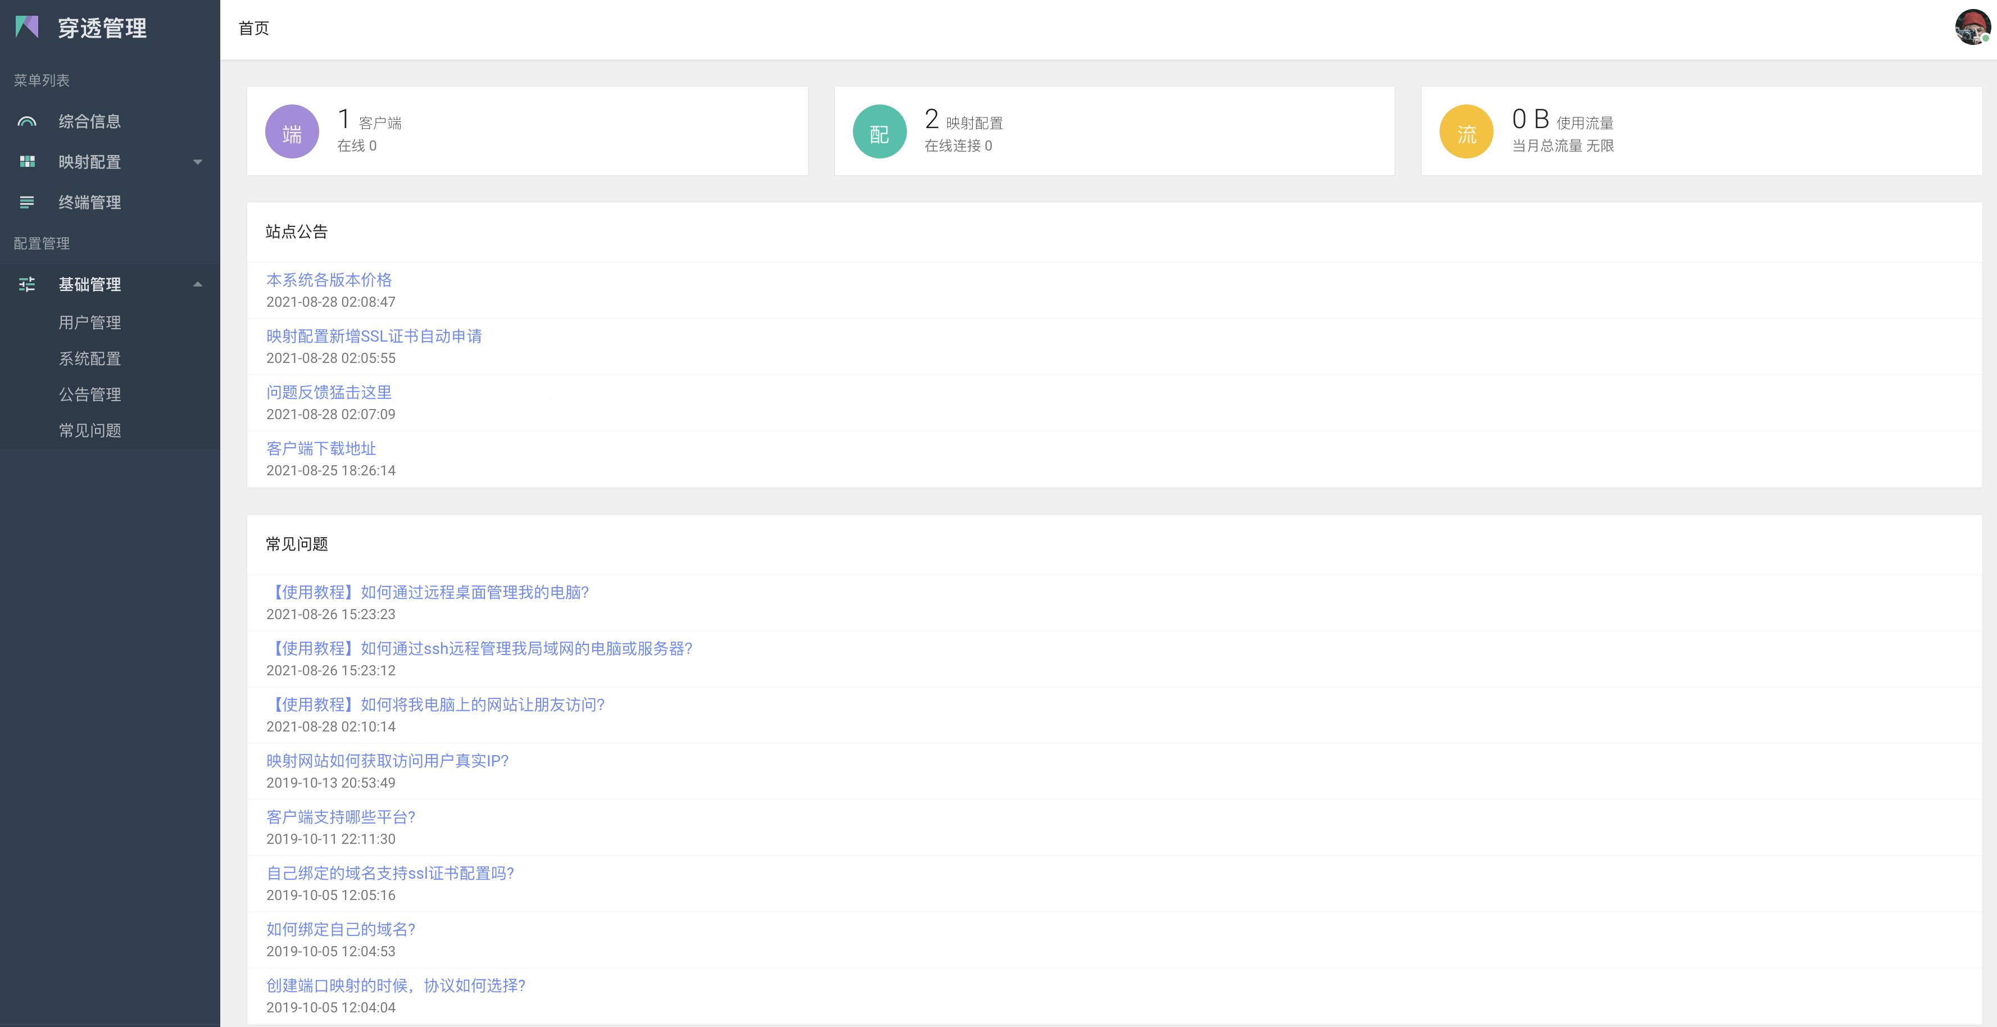
Task: Click timestamp 2019-10-13 20:53:49
Action: pos(331,783)
